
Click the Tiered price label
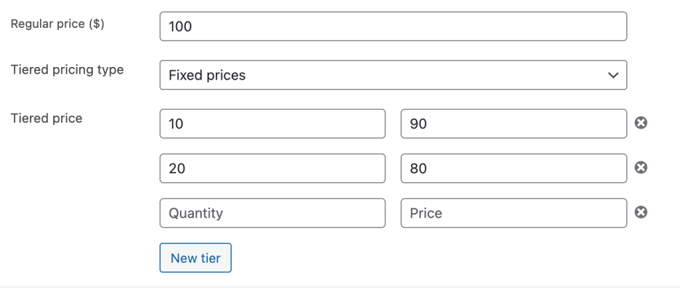[46, 118]
